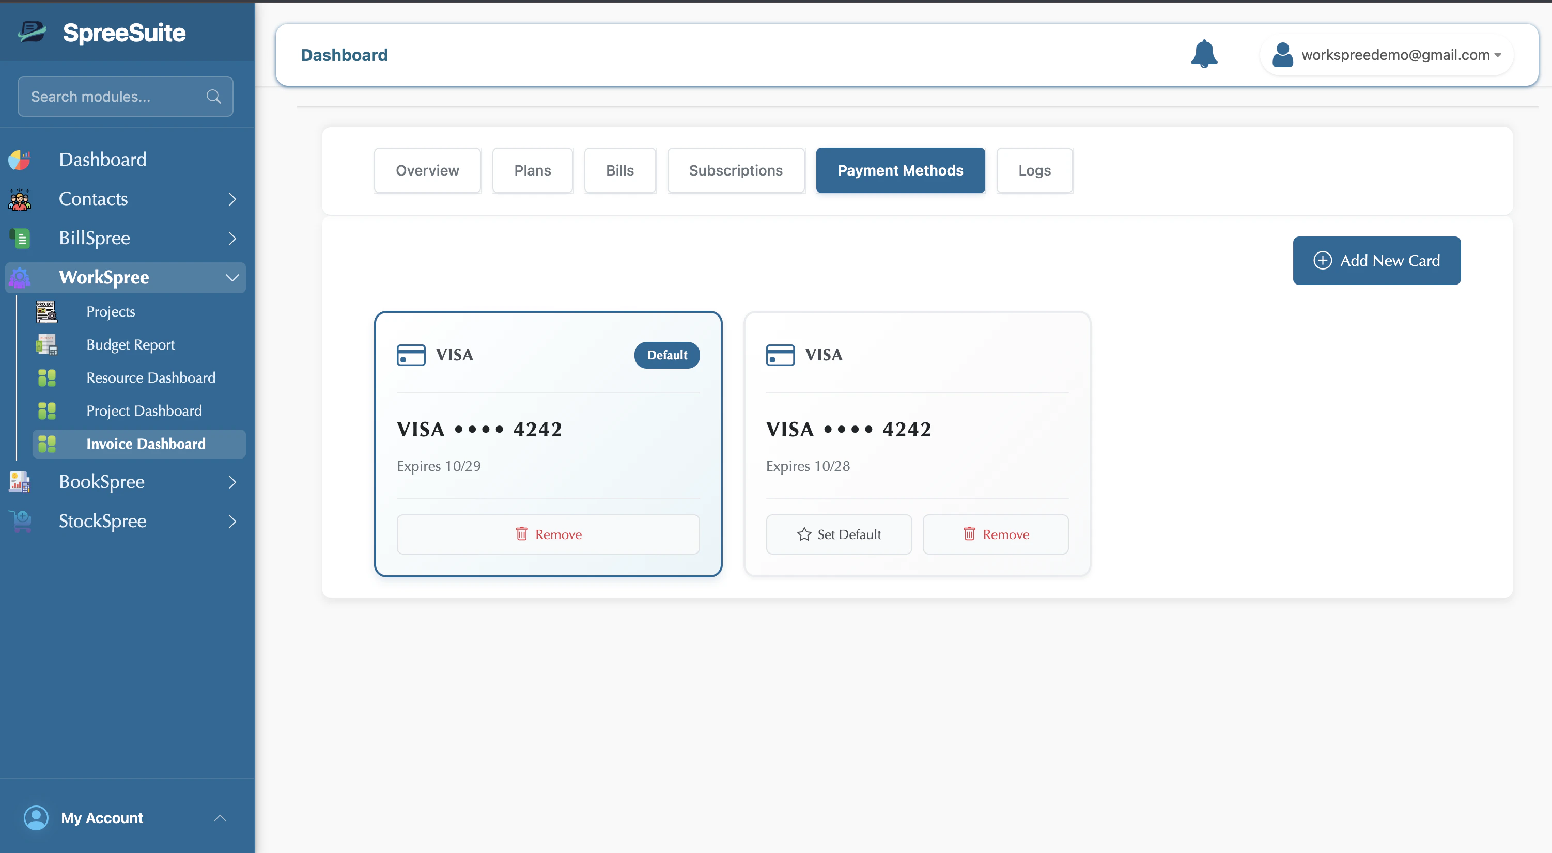Viewport: 1552px width, 853px height.
Task: Expand the BillSpree submenu chevron
Action: [x=232, y=239]
